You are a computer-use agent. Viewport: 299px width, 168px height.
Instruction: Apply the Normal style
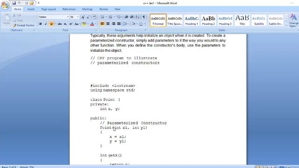[x=158, y=20]
